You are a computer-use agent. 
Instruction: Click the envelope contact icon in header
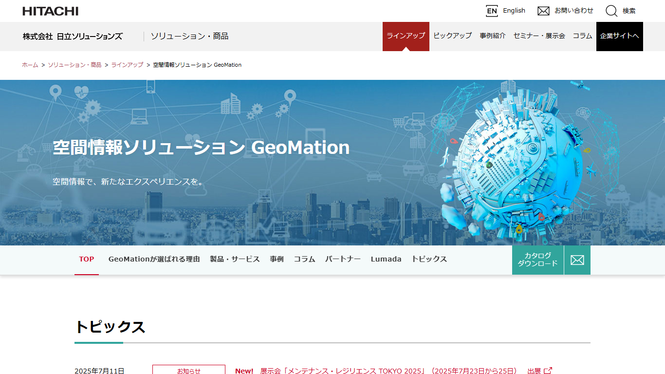[543, 11]
